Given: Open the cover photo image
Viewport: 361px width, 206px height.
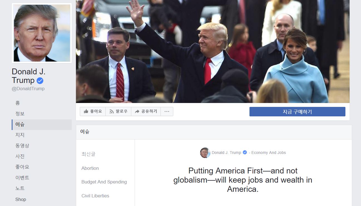Looking at the screenshot, I should click(213, 51).
